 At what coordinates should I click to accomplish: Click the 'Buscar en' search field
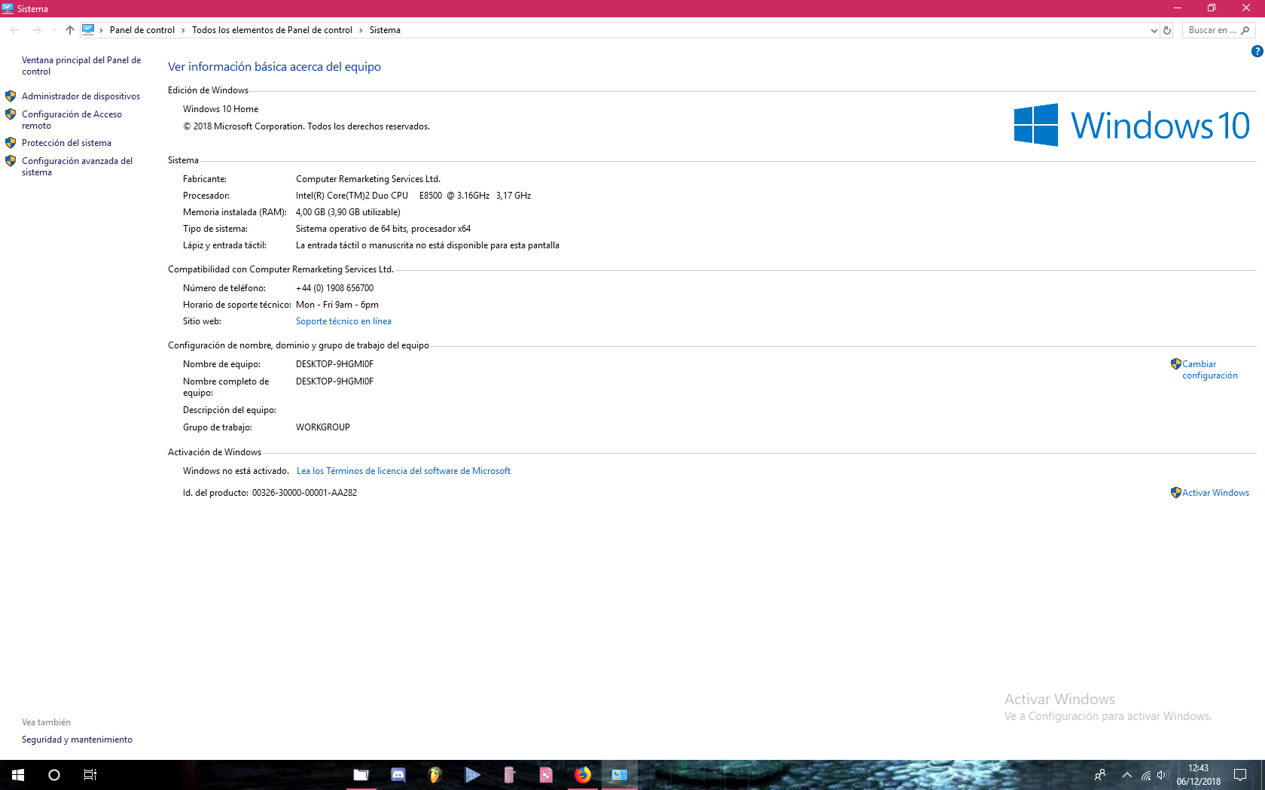[1211, 30]
